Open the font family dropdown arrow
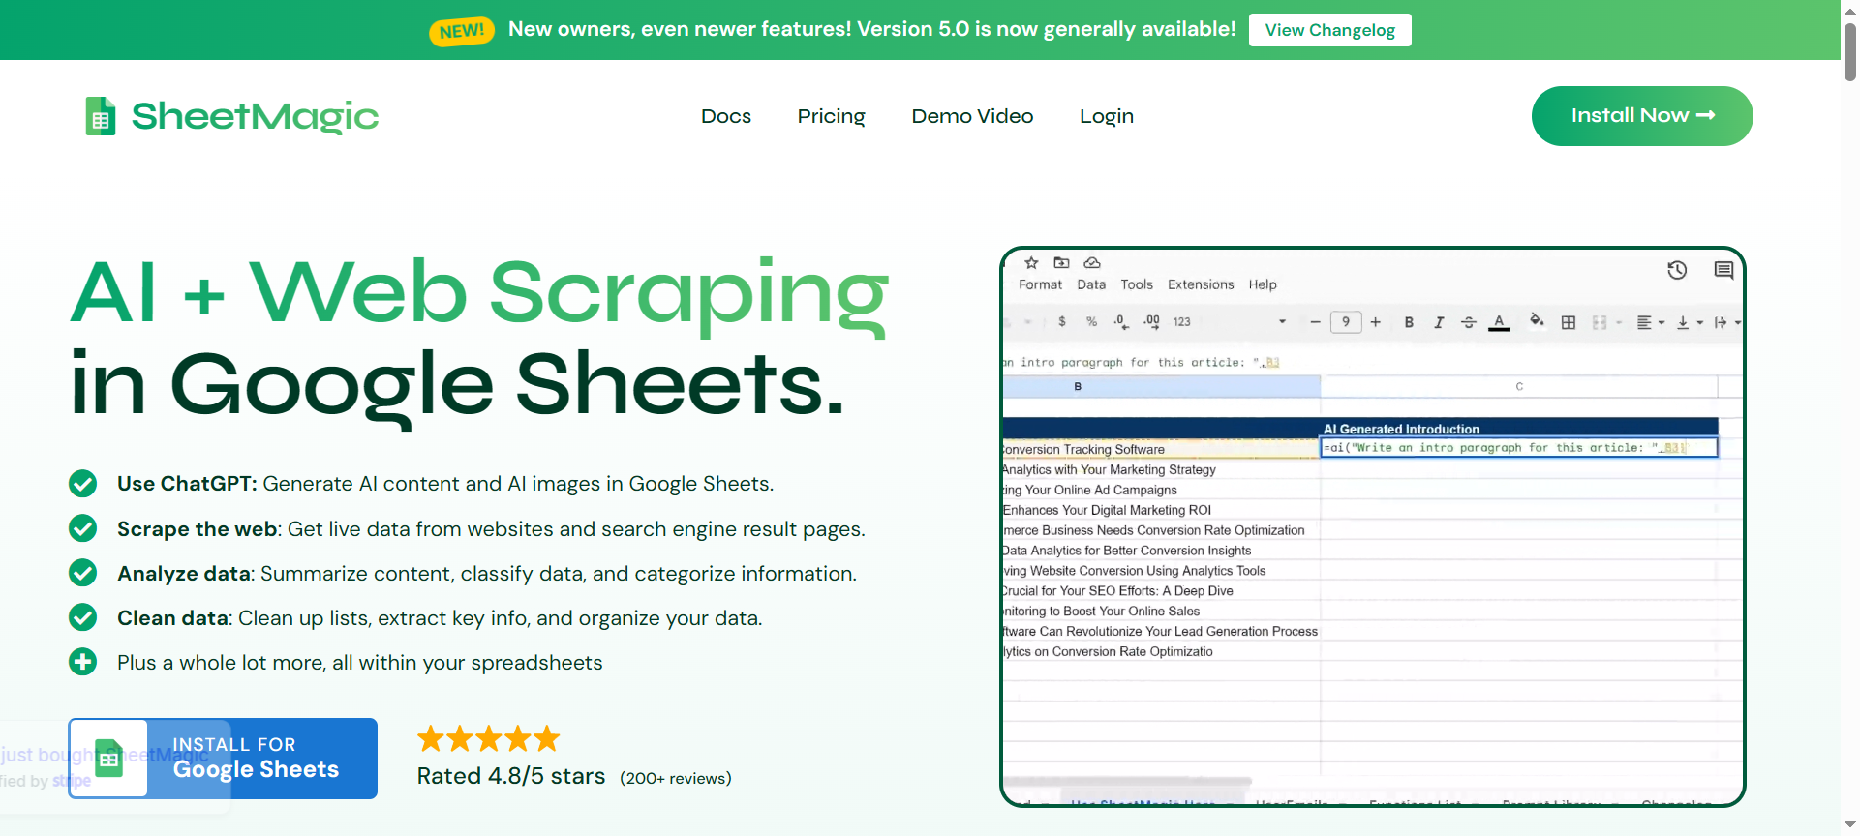 pyautogui.click(x=1282, y=321)
